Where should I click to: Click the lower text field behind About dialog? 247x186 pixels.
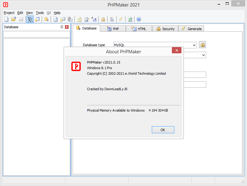195,84
